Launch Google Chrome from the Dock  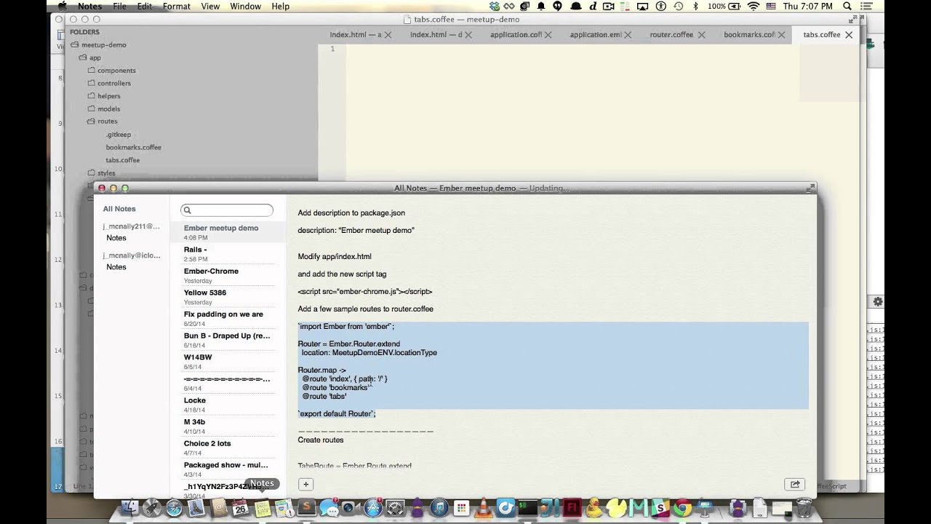tap(682, 507)
